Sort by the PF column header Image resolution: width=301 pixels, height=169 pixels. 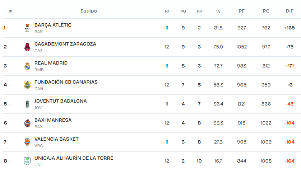(x=242, y=11)
